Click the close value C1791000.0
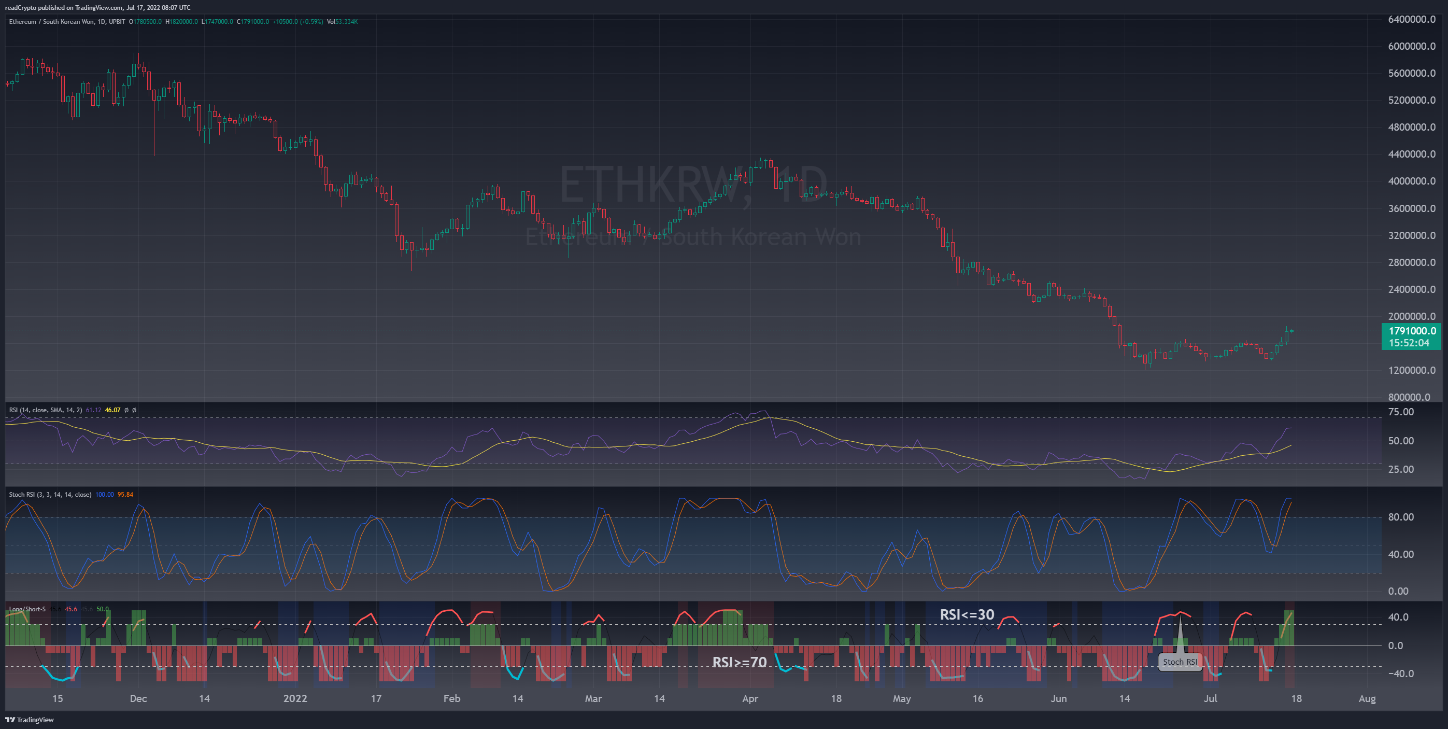Screen dimensions: 1448x729 (253, 22)
